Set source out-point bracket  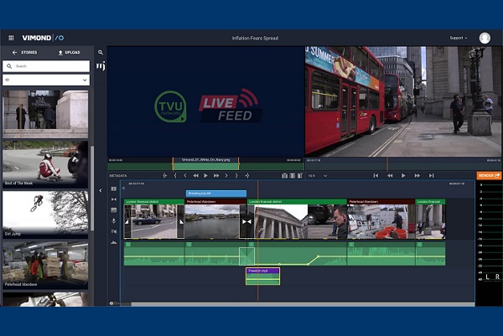pos(236,176)
